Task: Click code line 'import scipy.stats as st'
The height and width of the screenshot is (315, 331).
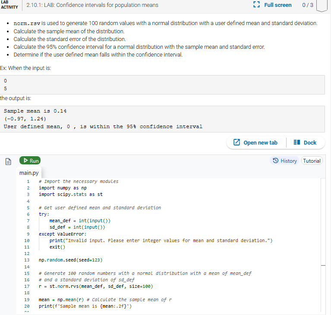Action: pyautogui.click(x=71, y=195)
